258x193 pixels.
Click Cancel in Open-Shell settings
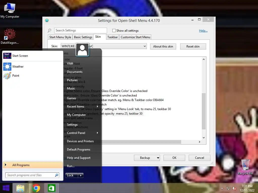click(200, 158)
